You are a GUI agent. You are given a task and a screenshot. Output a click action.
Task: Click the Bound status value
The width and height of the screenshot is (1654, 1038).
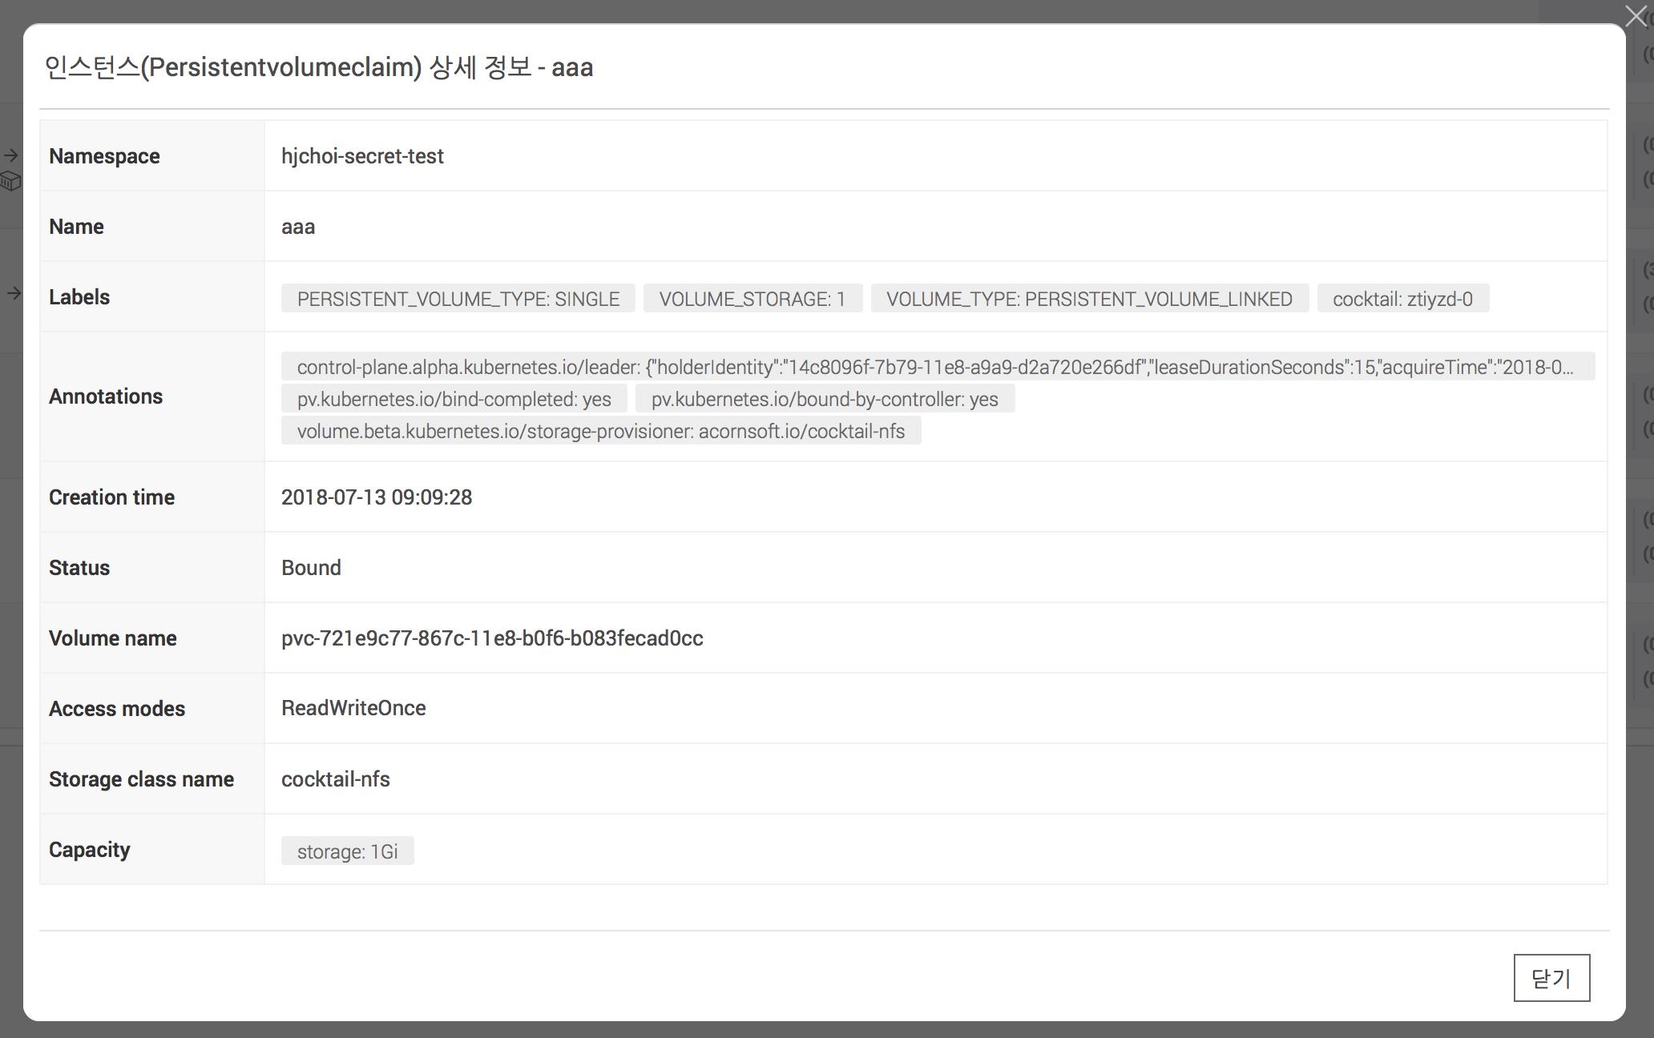coord(311,568)
